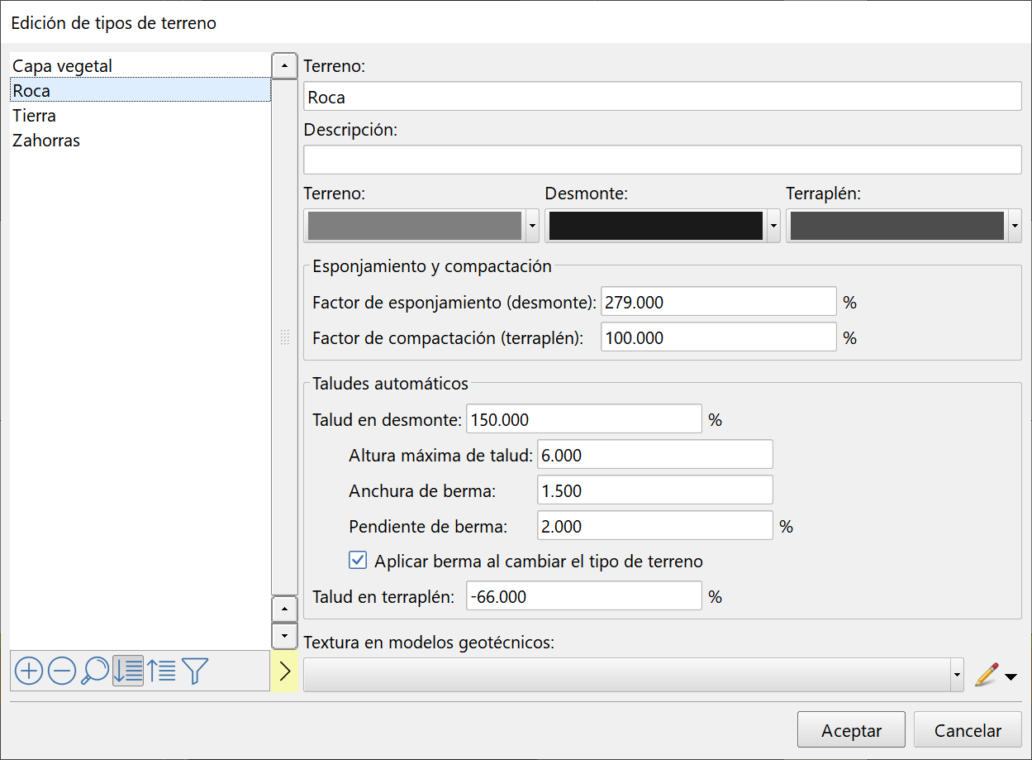Click the Cancelar button
The width and height of the screenshot is (1032, 760).
point(968,730)
